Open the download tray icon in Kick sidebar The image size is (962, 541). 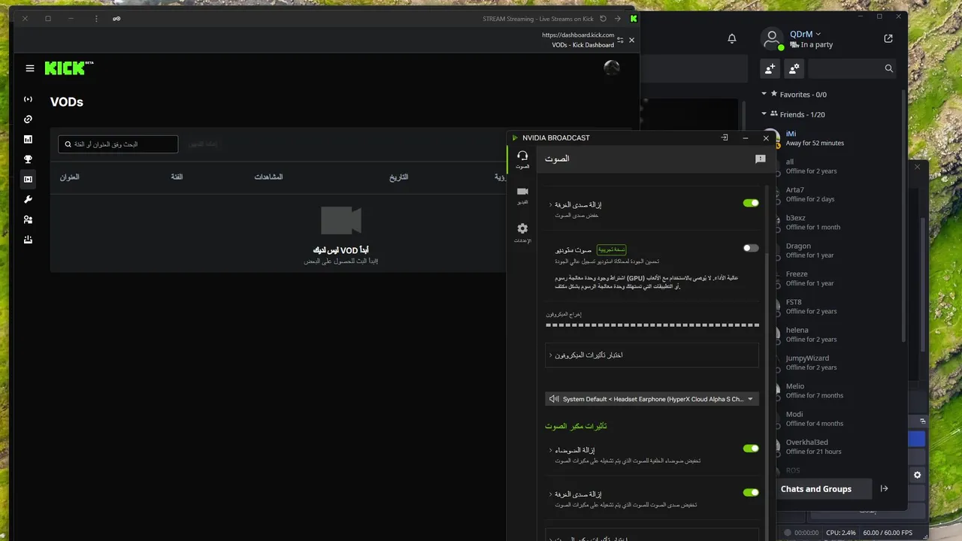pos(28,240)
